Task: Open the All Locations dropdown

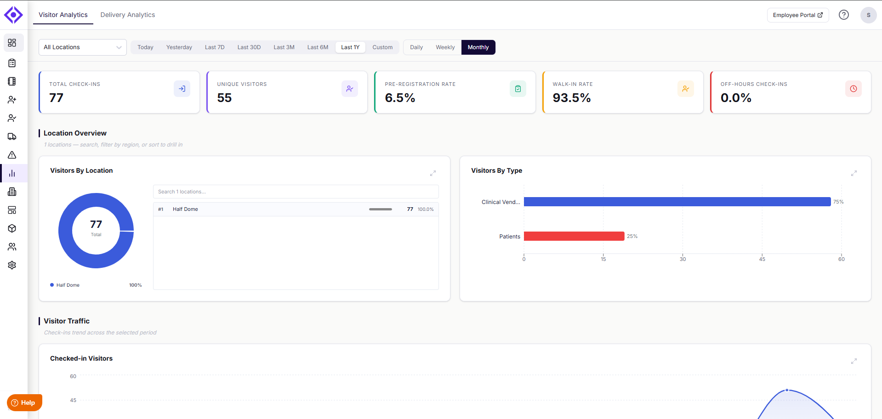Action: pyautogui.click(x=83, y=47)
